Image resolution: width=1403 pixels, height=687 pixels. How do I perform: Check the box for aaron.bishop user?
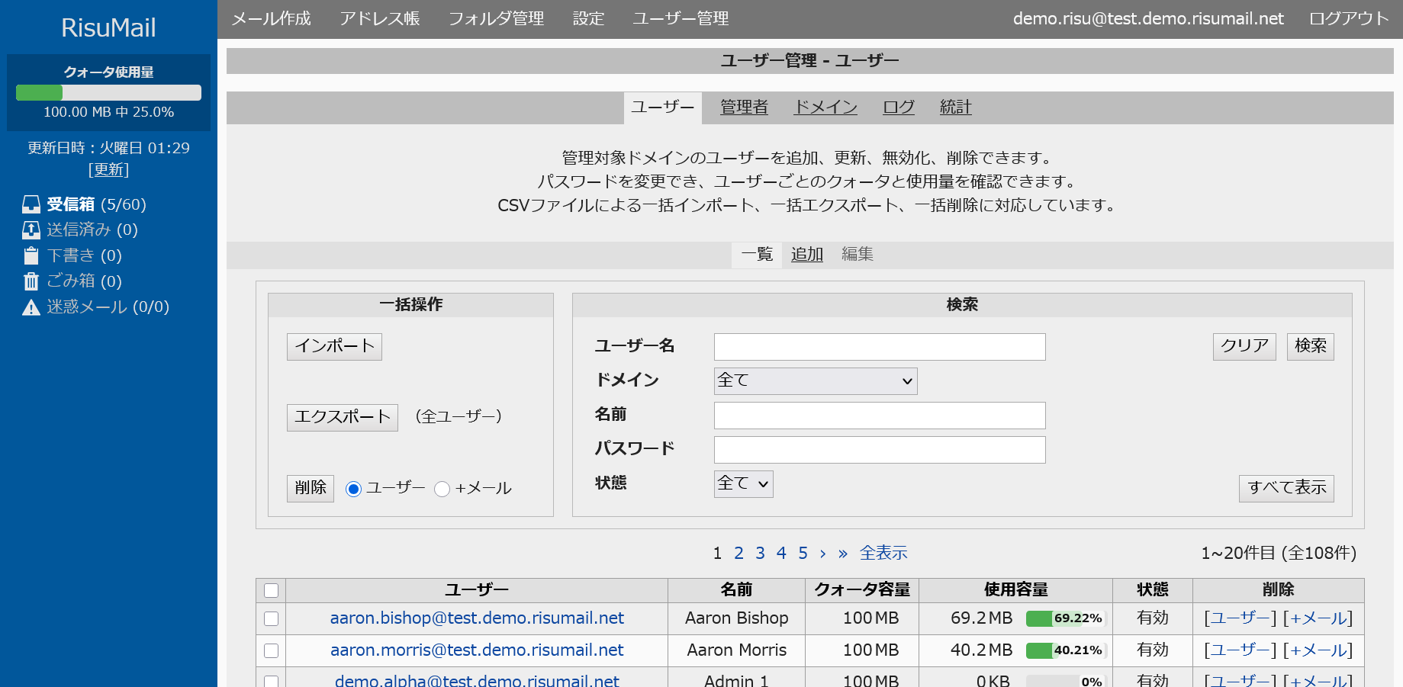[x=271, y=618]
